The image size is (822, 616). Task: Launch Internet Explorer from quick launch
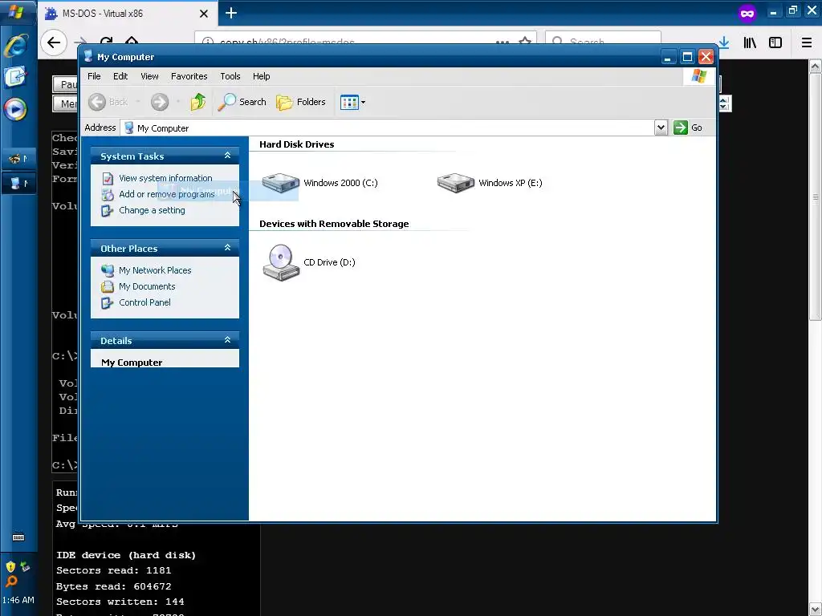tap(16, 46)
